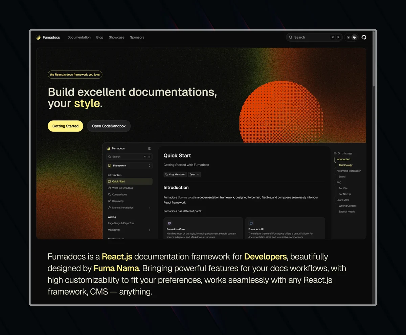The height and width of the screenshot is (335, 406).
Task: Click the page vertical scrollbar
Action: point(374,58)
